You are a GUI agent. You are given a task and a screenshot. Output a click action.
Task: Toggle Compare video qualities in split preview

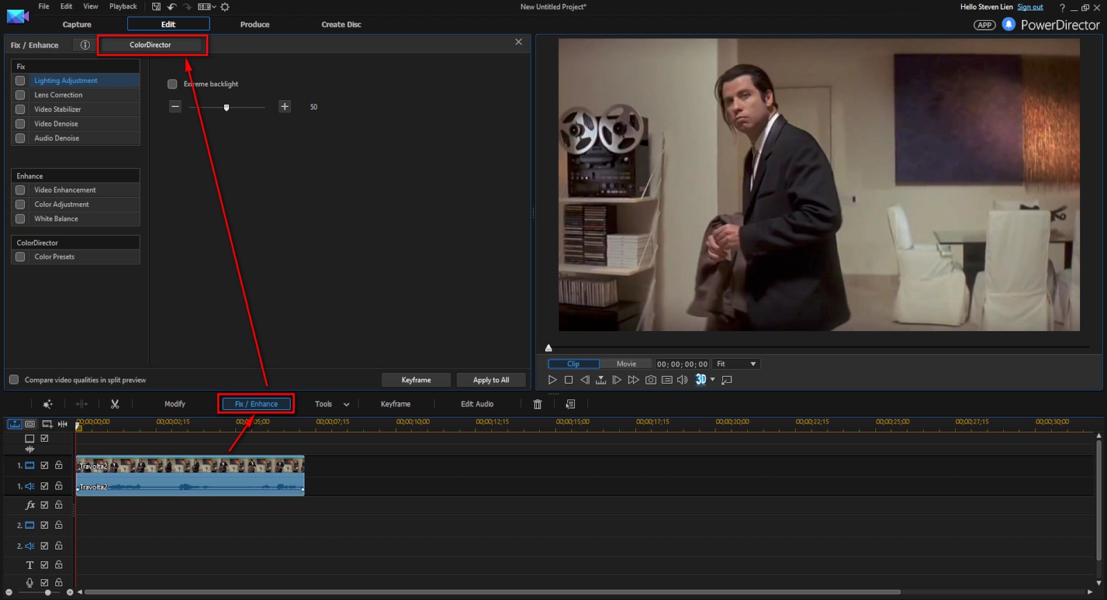[14, 379]
